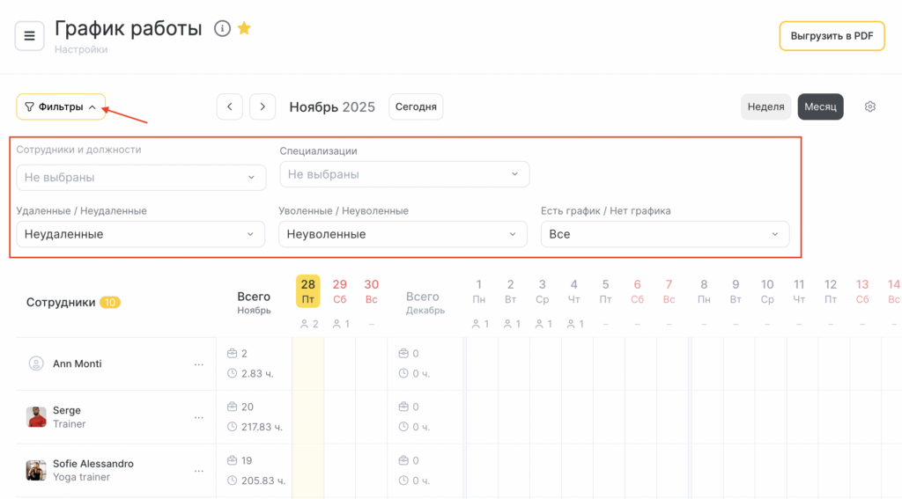Collapse the Фильтры filter panel
902x499 pixels.
[x=61, y=107]
